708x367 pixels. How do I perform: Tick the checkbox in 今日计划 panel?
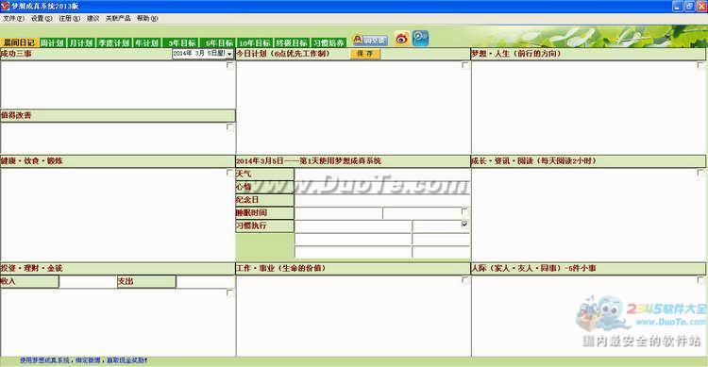pos(465,65)
